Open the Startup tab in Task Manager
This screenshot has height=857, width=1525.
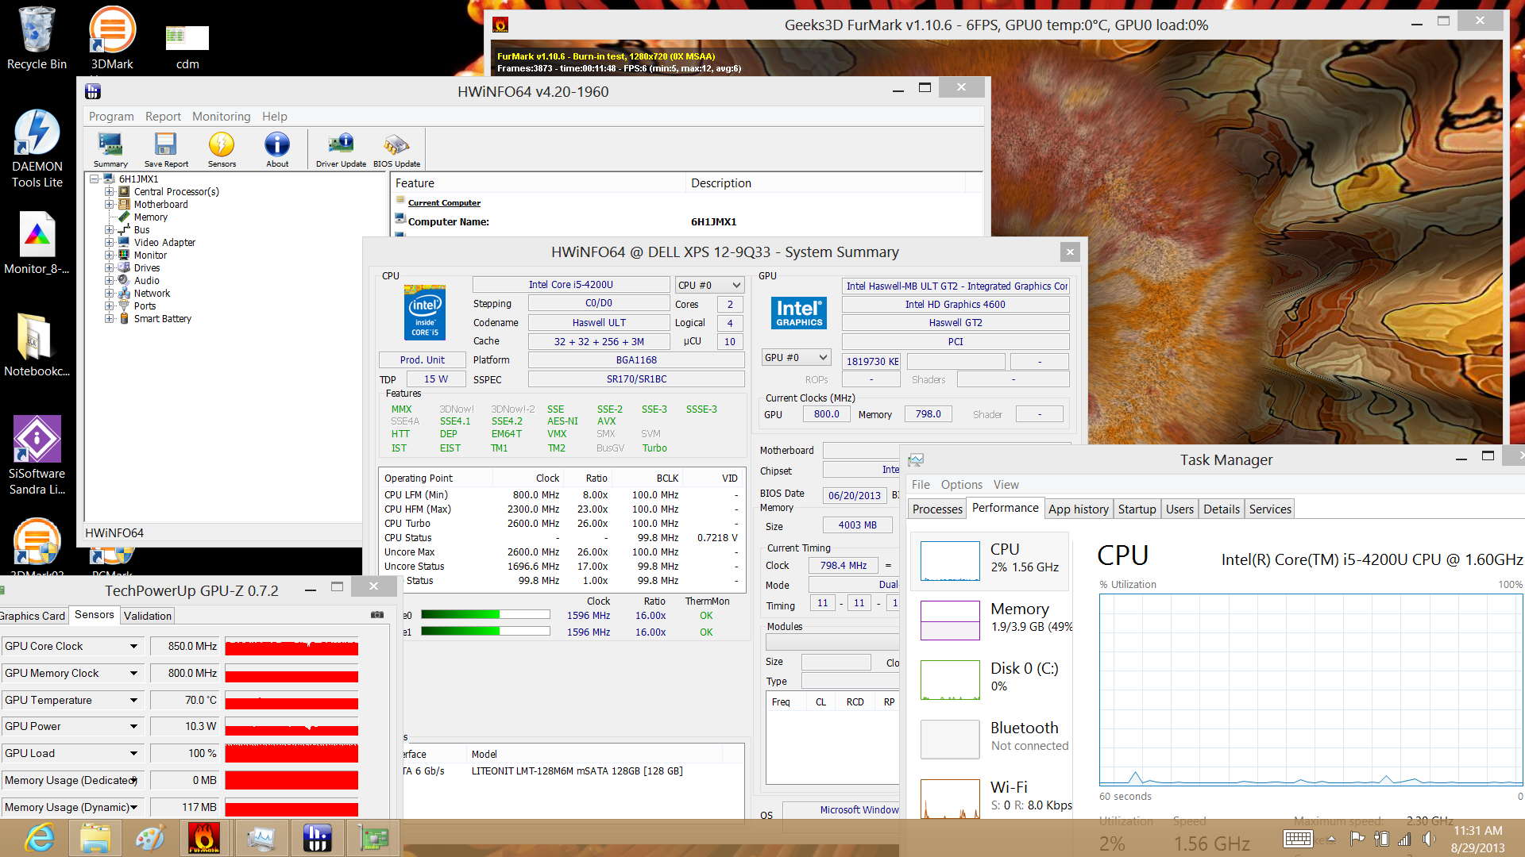1137,509
